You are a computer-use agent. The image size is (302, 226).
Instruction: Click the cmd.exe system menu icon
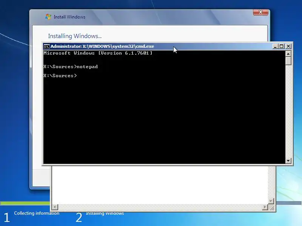coord(46,46)
